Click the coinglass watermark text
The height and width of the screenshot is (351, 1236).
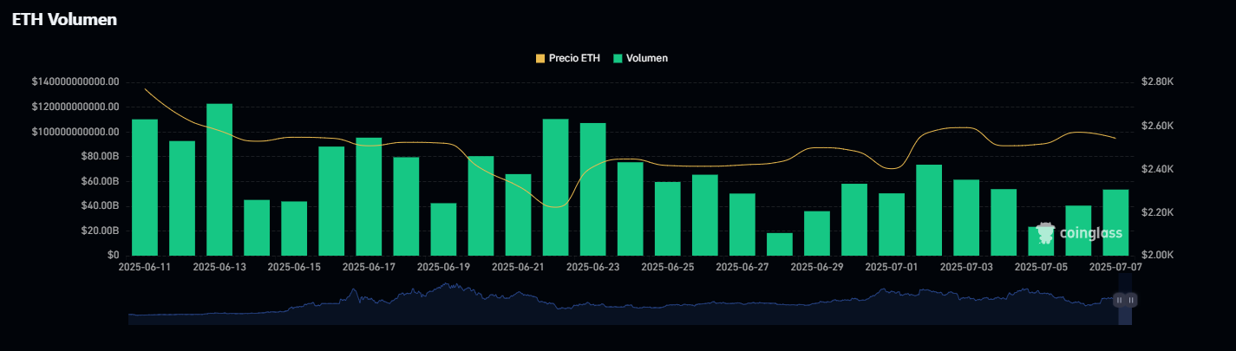(x=1090, y=233)
